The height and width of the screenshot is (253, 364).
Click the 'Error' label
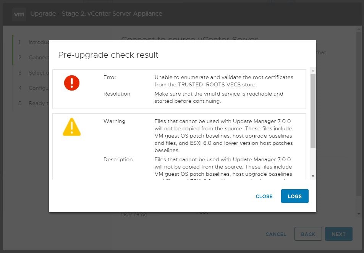click(x=110, y=77)
